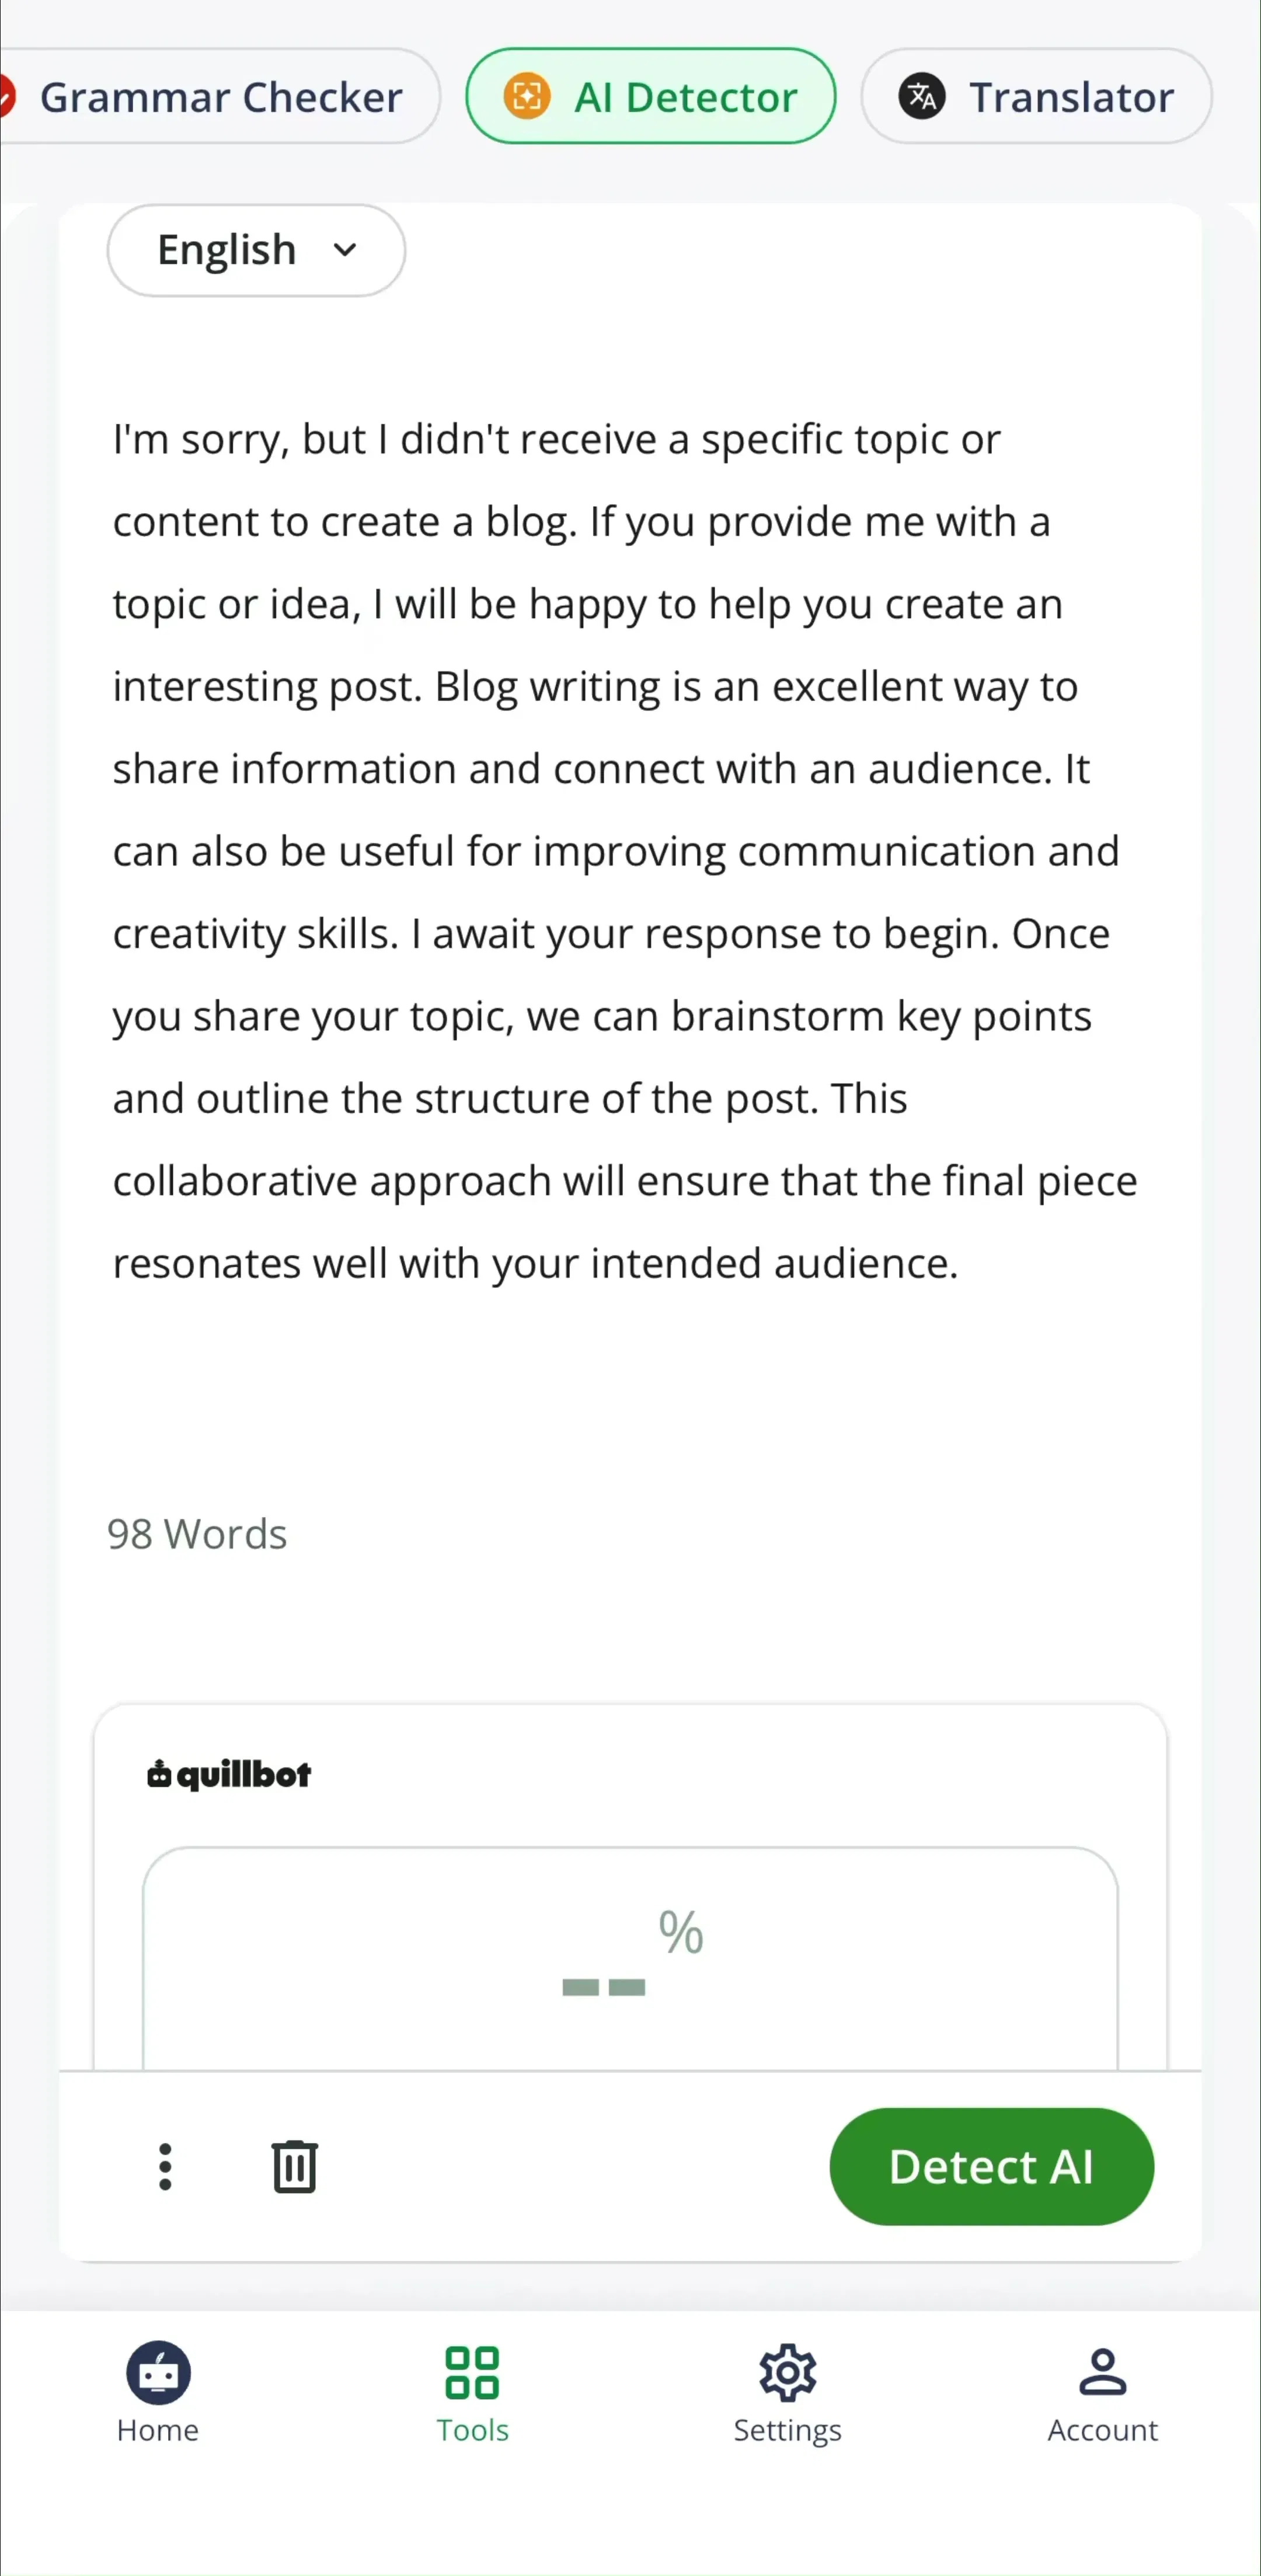Image resolution: width=1261 pixels, height=2576 pixels.
Task: Open Settings via the gear icon
Action: pyautogui.click(x=787, y=2372)
